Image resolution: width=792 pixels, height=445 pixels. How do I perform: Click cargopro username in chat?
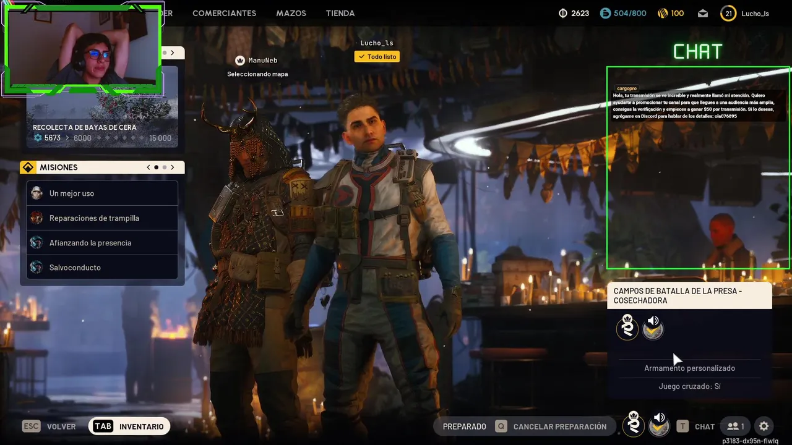[627, 88]
